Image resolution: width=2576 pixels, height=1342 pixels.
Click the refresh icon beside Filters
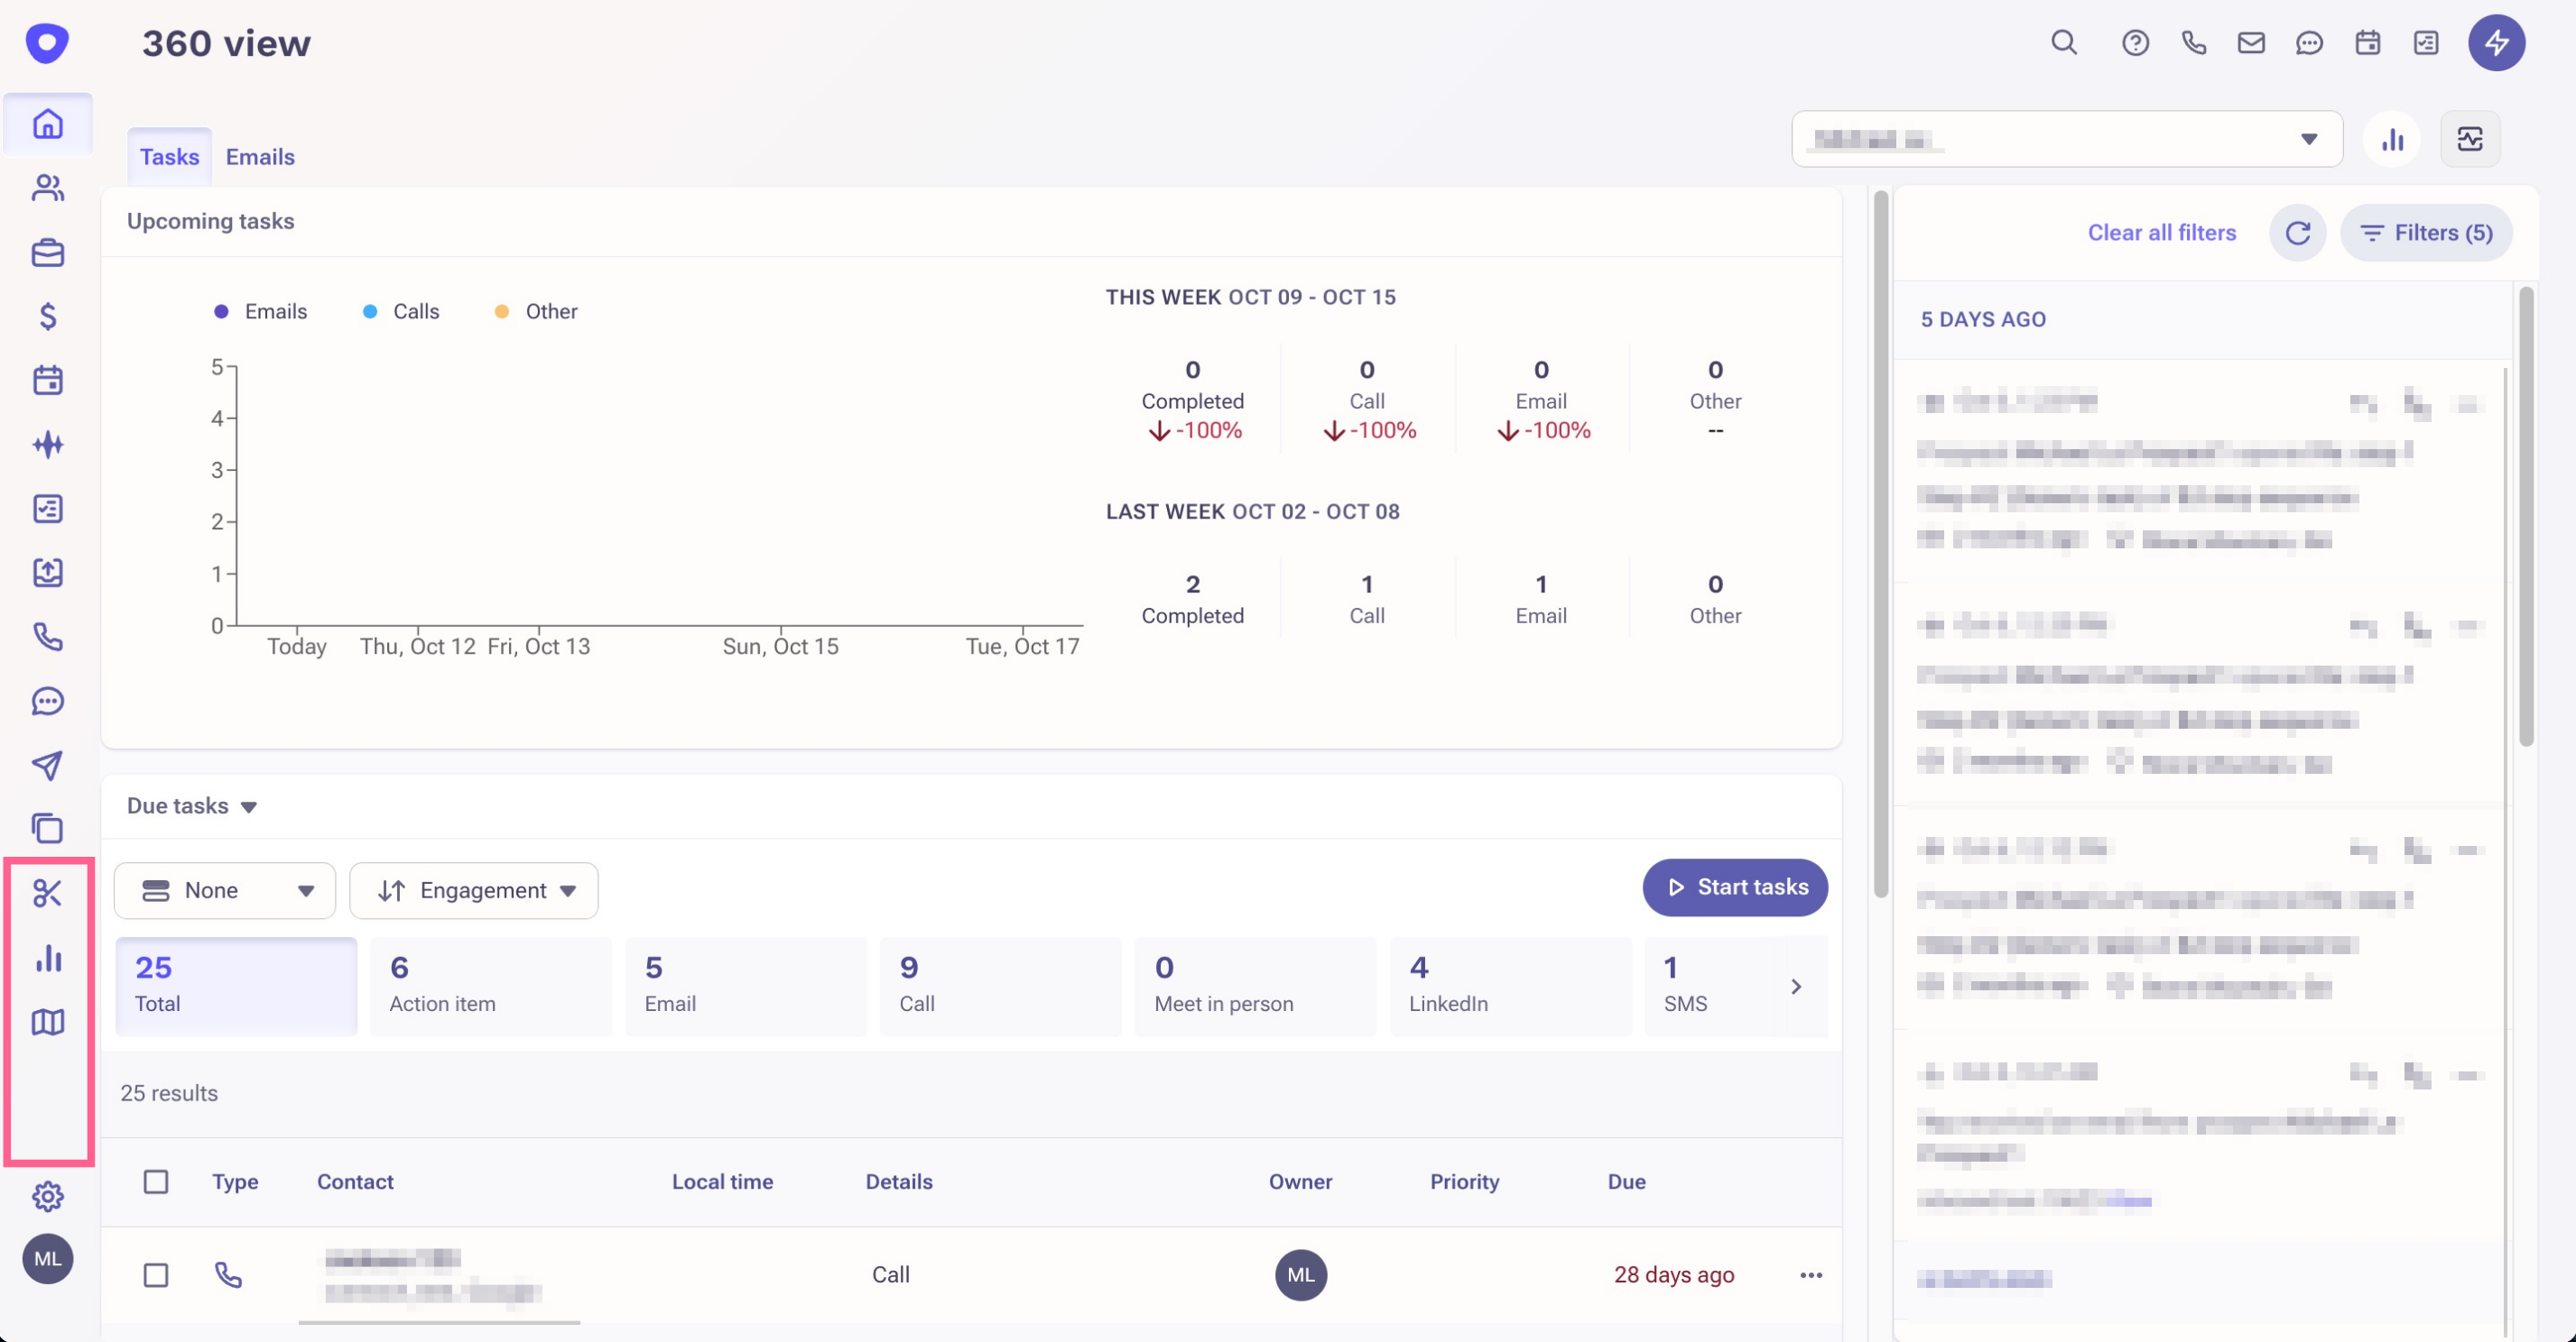click(2297, 233)
